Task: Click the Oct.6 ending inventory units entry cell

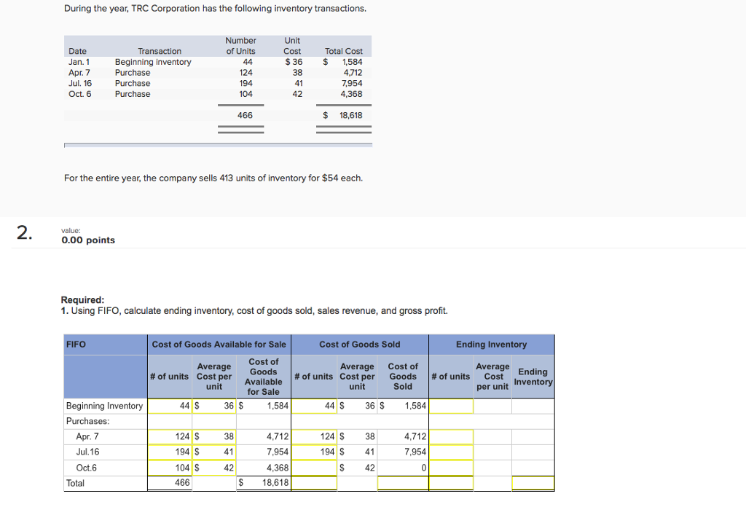Action: (x=451, y=467)
